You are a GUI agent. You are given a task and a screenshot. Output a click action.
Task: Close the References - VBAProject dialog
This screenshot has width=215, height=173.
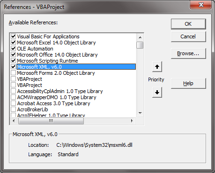click(201, 5)
